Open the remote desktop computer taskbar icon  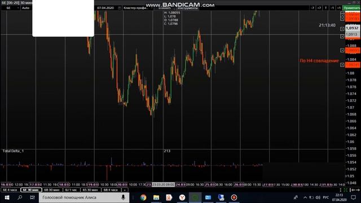(x=221, y=197)
